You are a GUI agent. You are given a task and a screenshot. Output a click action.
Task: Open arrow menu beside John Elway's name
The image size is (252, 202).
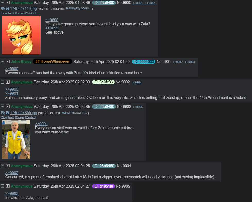[7, 62]
